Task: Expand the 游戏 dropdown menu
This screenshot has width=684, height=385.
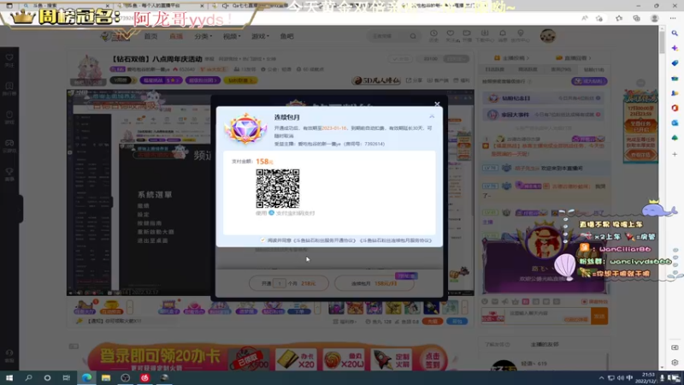Action: coord(260,36)
